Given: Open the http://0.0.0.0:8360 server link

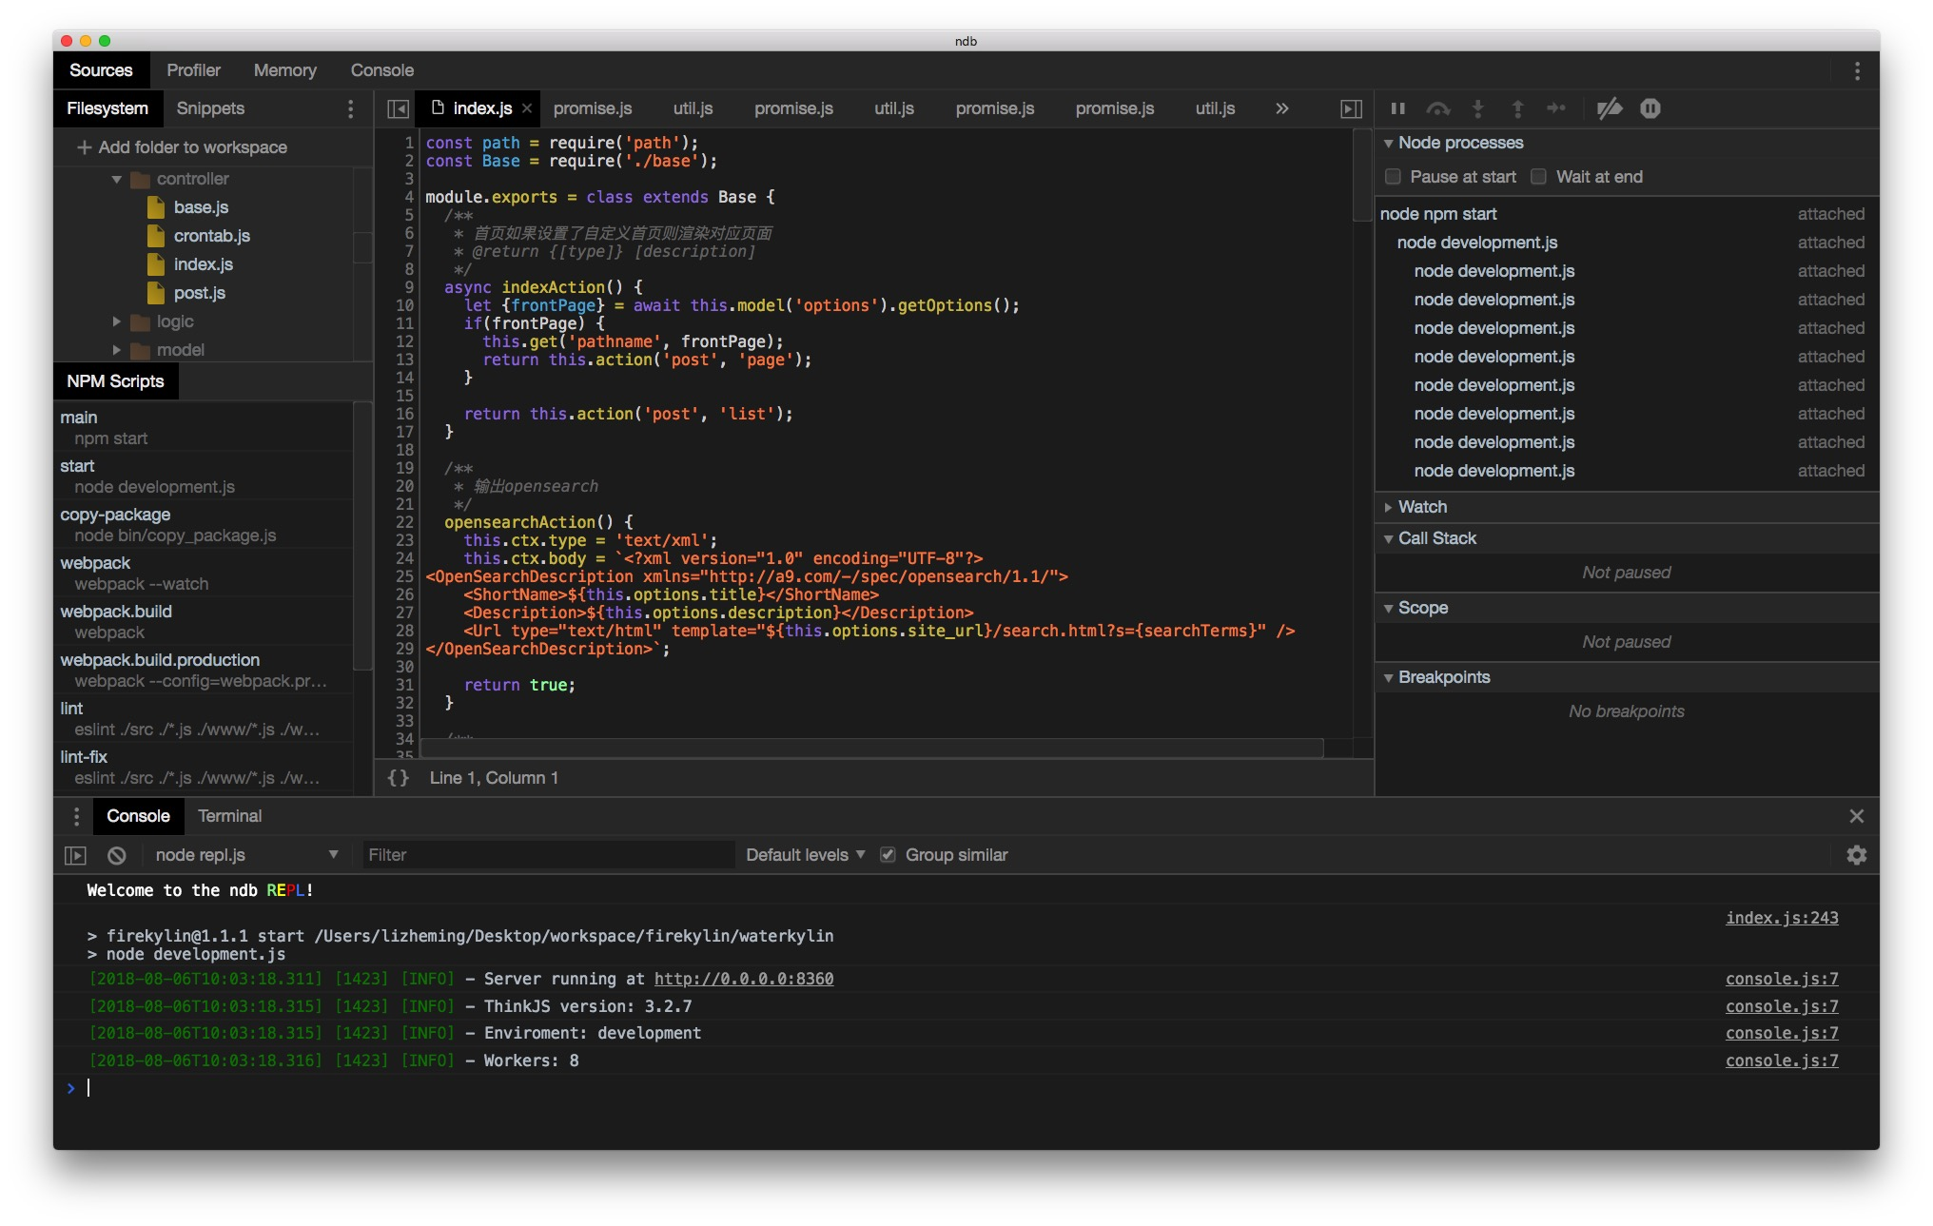Looking at the screenshot, I should tap(743, 979).
